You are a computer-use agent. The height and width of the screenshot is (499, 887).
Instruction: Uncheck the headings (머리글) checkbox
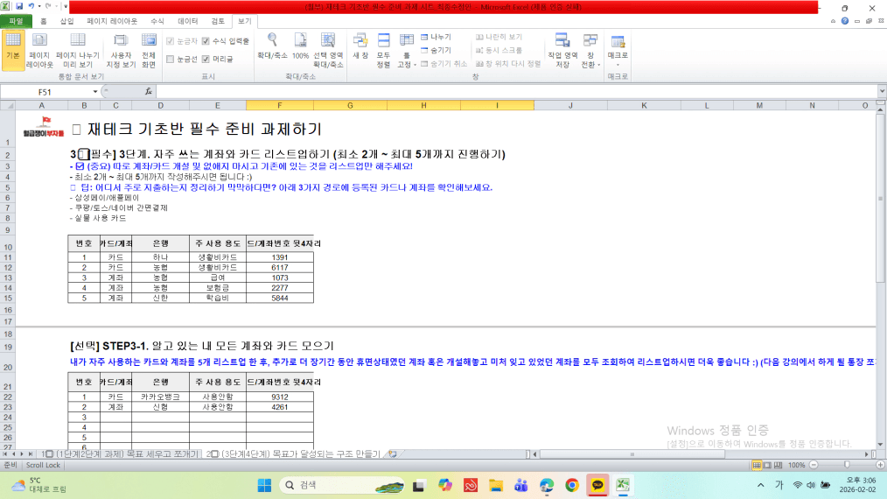206,59
